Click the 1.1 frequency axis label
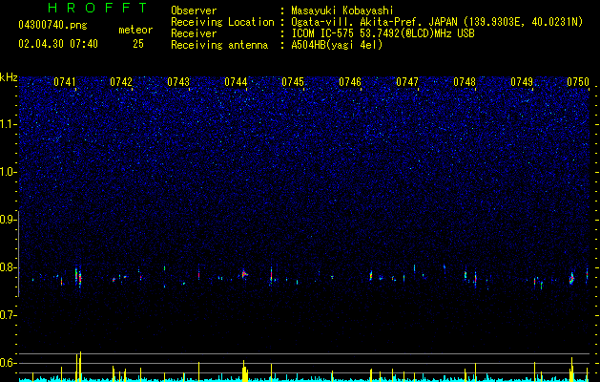Viewport: 600px width, 382px height. point(8,124)
